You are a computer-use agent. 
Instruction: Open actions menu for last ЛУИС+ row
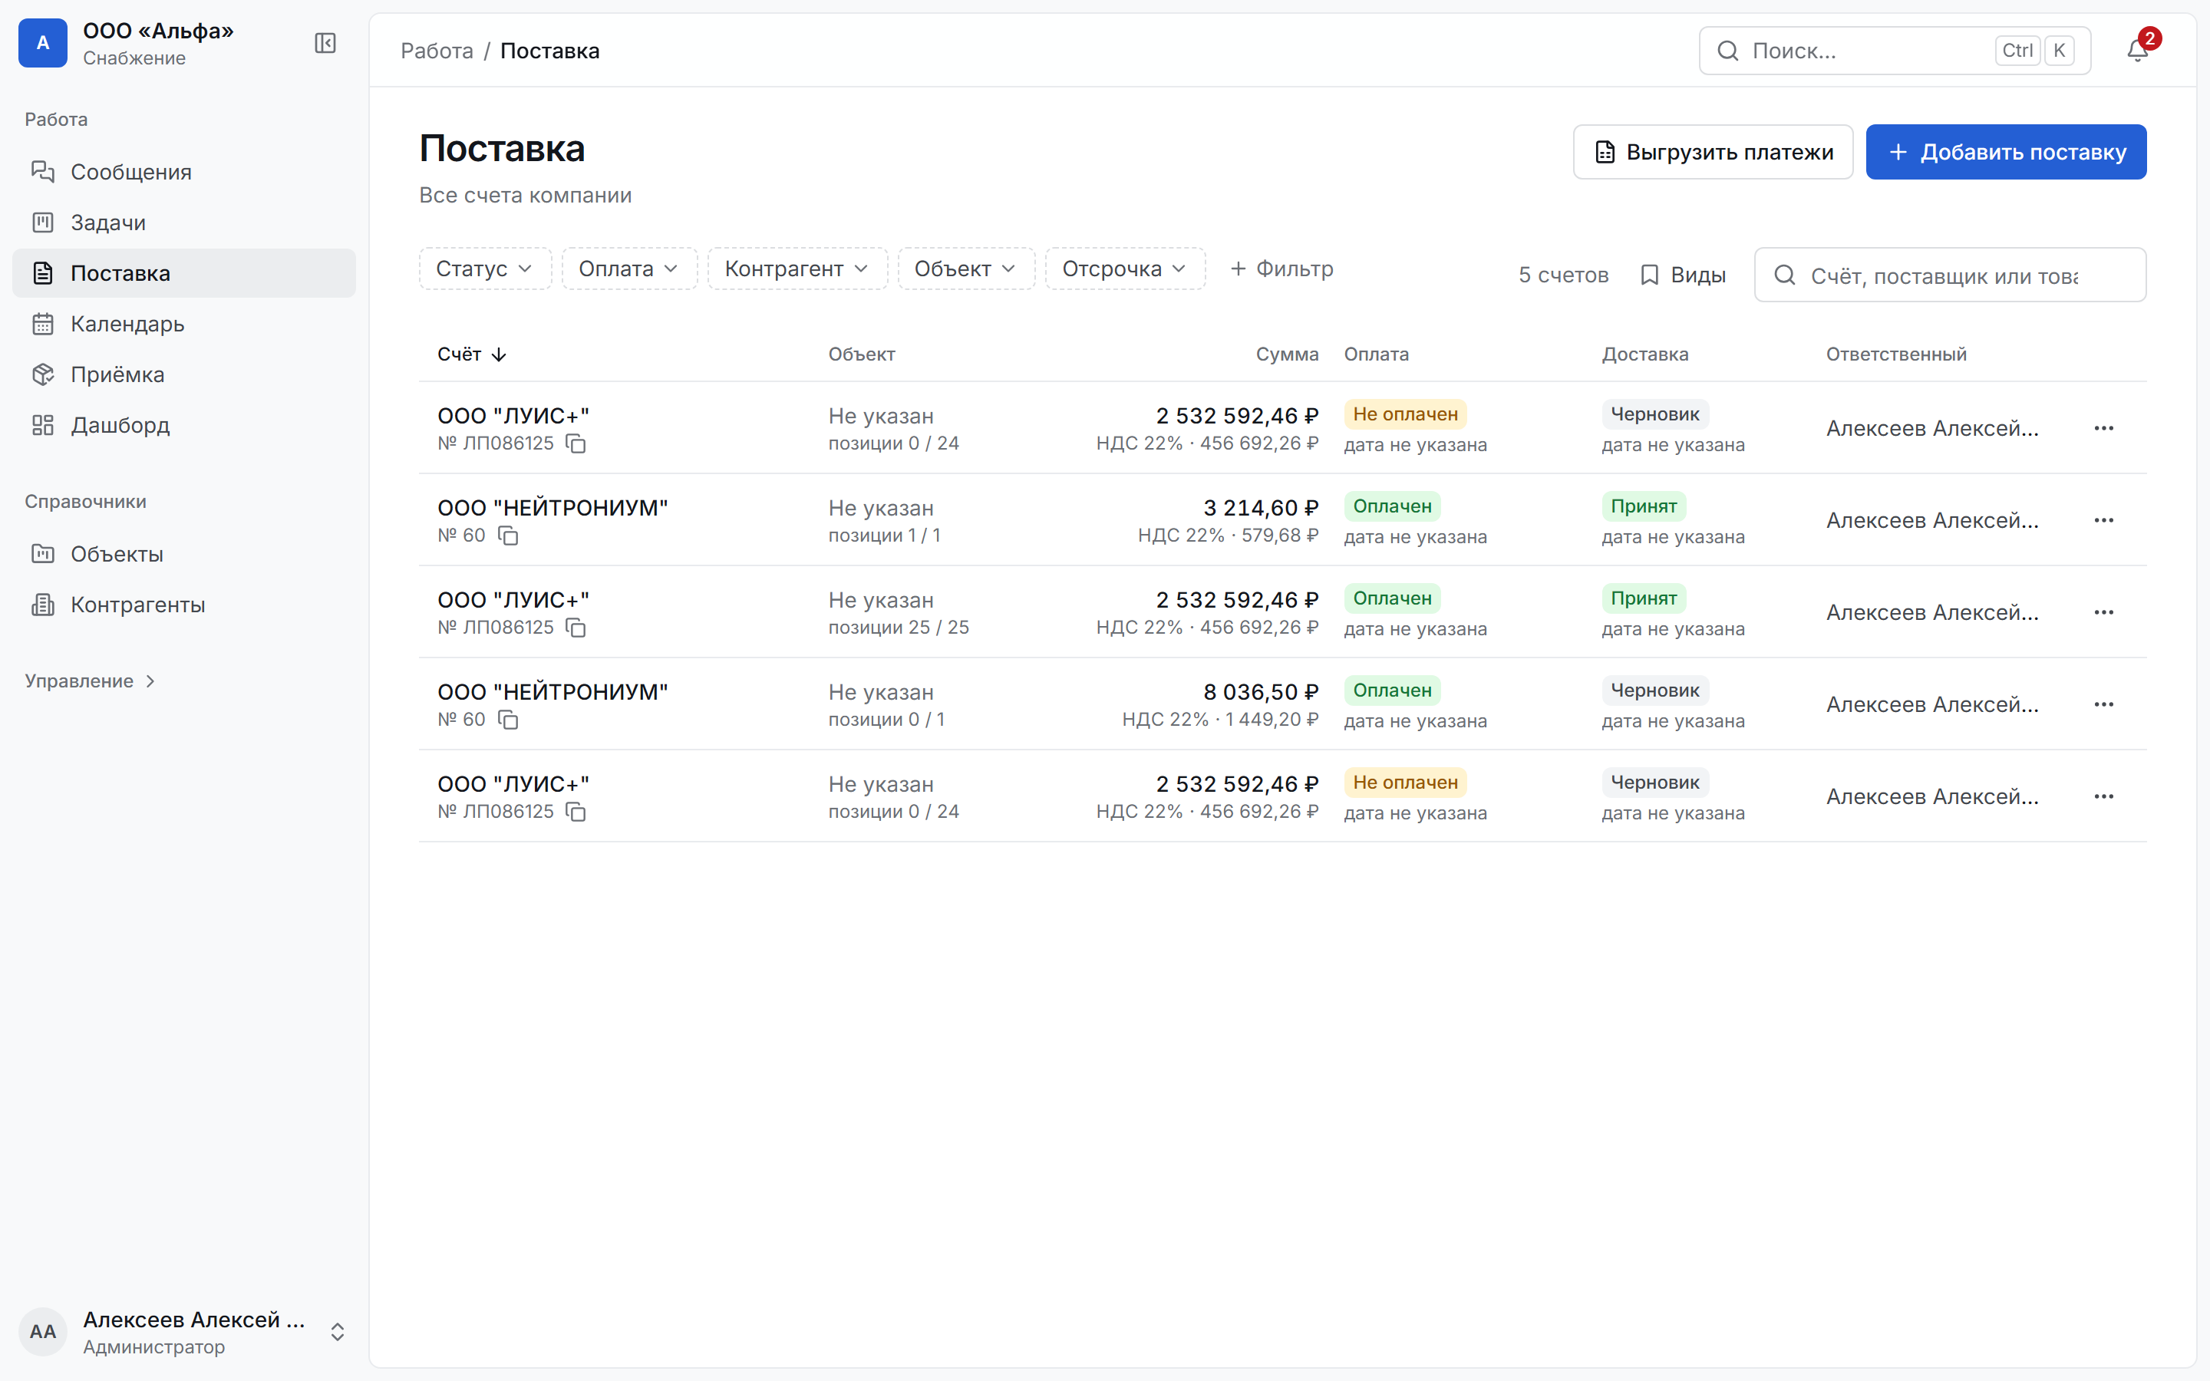2103,796
